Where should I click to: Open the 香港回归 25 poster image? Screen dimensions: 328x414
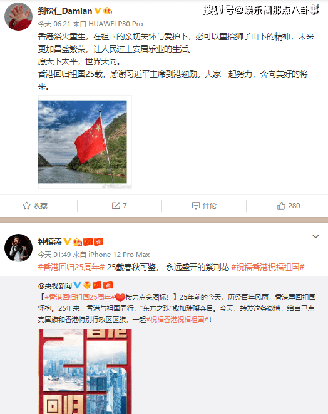85,371
